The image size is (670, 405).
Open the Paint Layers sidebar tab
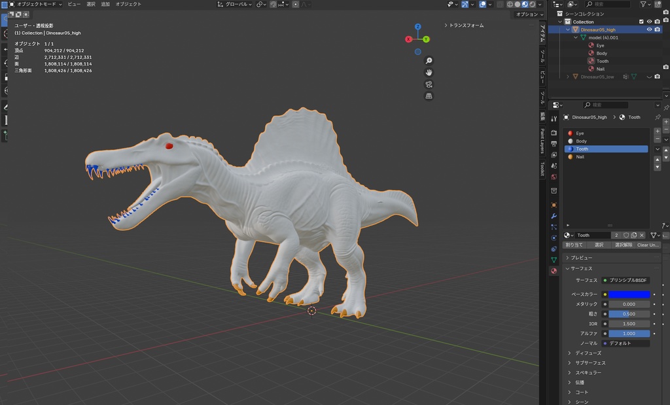point(542,141)
